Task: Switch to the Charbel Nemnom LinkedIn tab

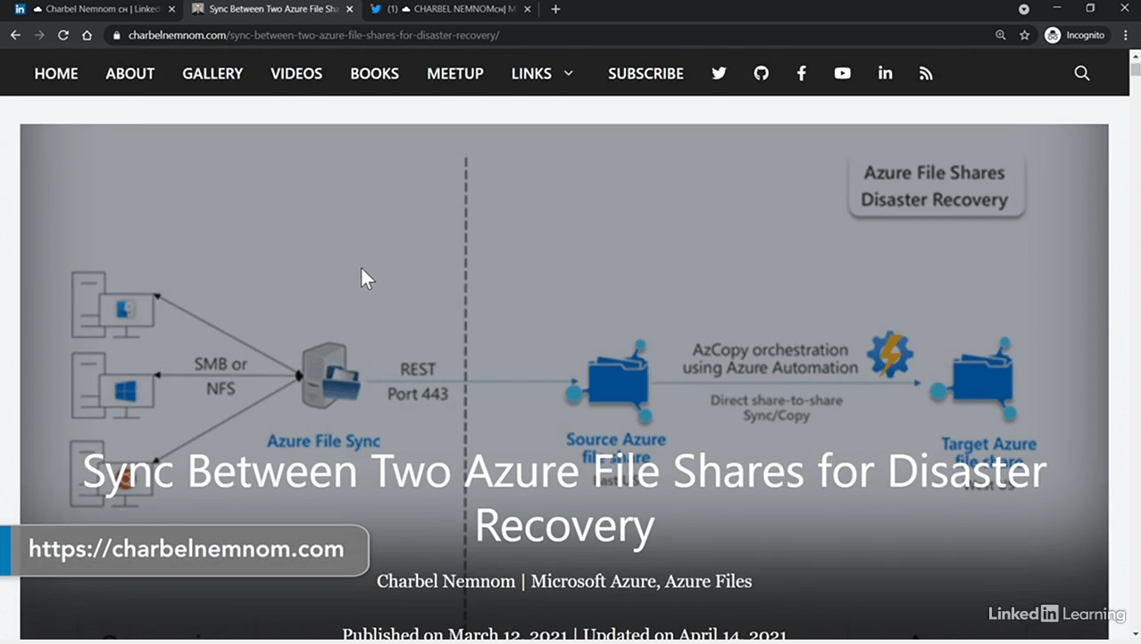Action: (96, 9)
